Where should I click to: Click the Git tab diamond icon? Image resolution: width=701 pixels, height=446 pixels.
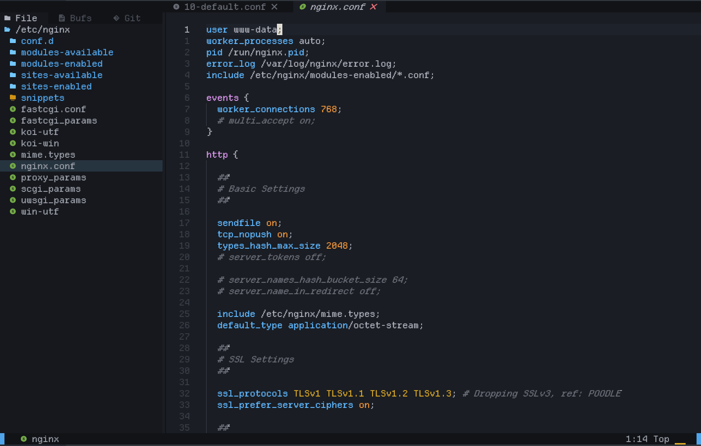tap(116, 18)
